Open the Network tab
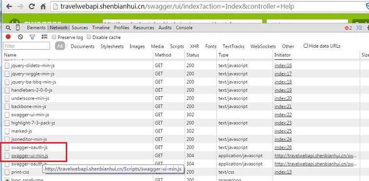 [x=58, y=28]
